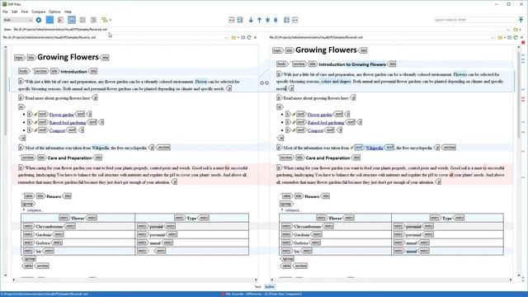Reload the left file with the green arrow
This screenshot has height=297, width=528.
(x=249, y=38)
